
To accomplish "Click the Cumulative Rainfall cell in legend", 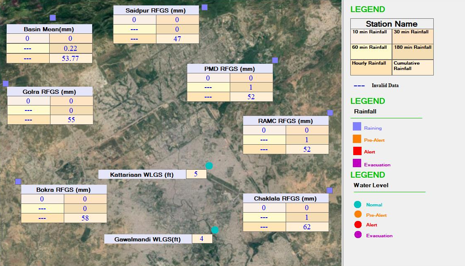I will pos(412,67).
